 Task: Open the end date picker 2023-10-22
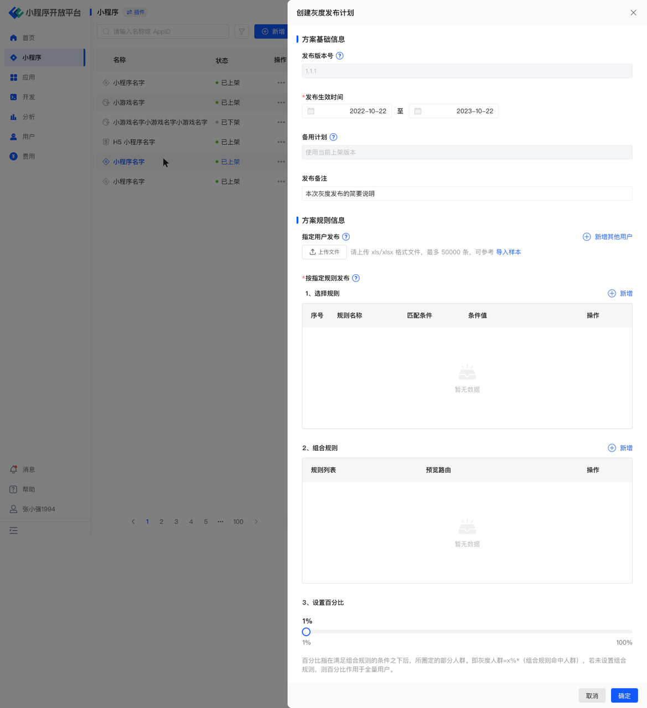[454, 111]
